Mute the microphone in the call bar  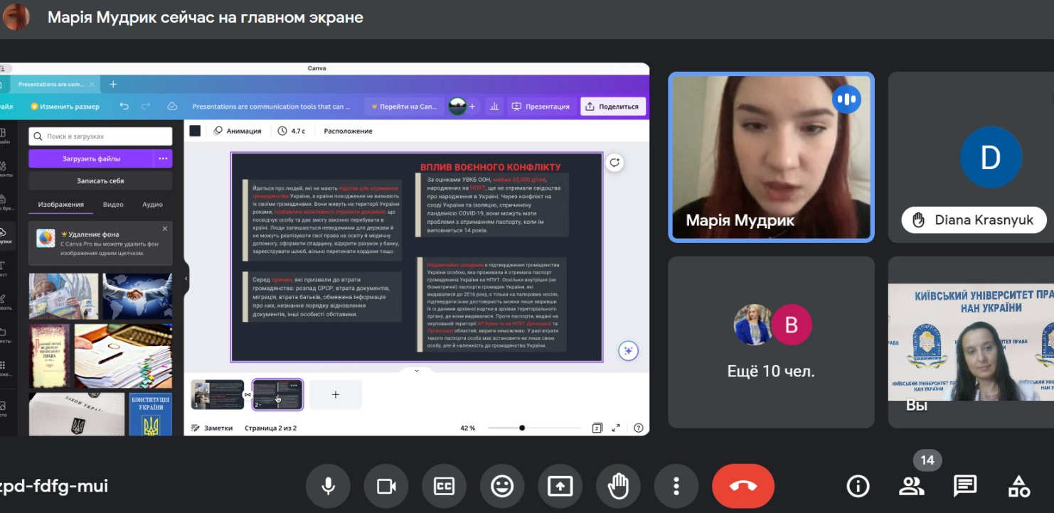point(328,486)
